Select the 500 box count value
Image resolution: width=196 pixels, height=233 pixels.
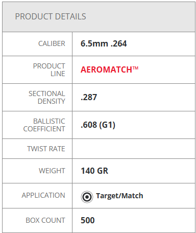tap(88, 220)
